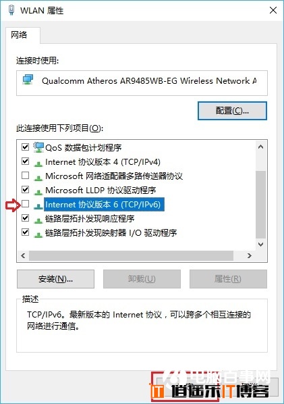Image resolution: width=284 pixels, height=404 pixels.
Task: Click the Microsoft LLDP driver icon
Action: click(x=38, y=191)
